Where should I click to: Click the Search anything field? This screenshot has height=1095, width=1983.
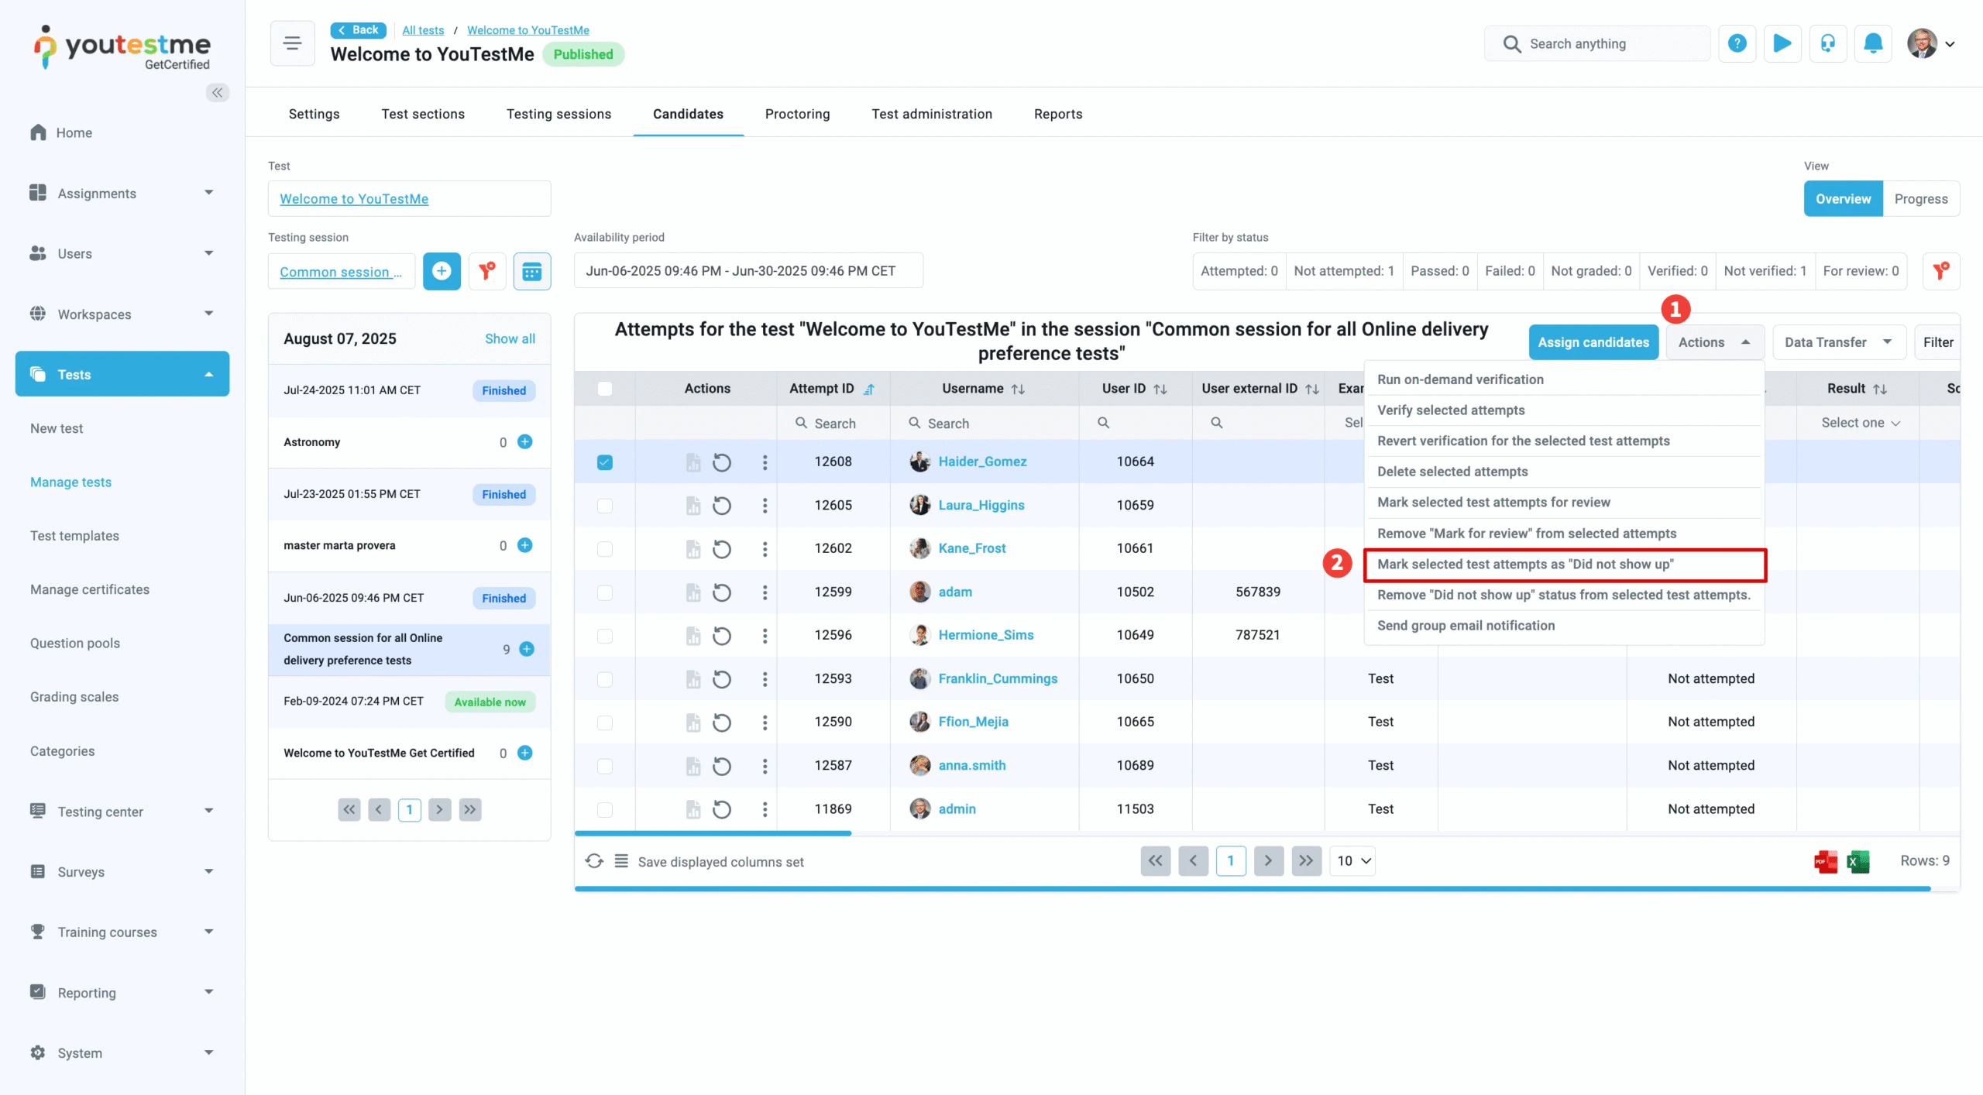[x=1596, y=43]
